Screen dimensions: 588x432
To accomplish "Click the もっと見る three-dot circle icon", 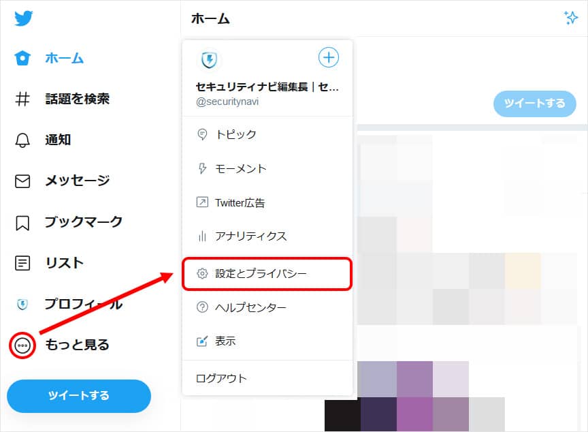I will pyautogui.click(x=22, y=345).
